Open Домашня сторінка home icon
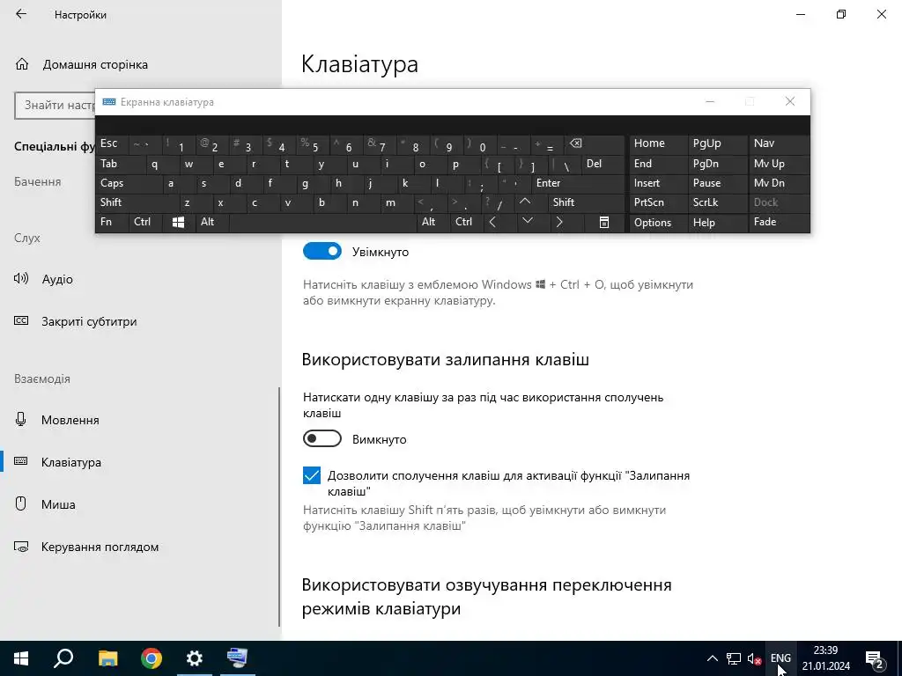 [x=22, y=64]
